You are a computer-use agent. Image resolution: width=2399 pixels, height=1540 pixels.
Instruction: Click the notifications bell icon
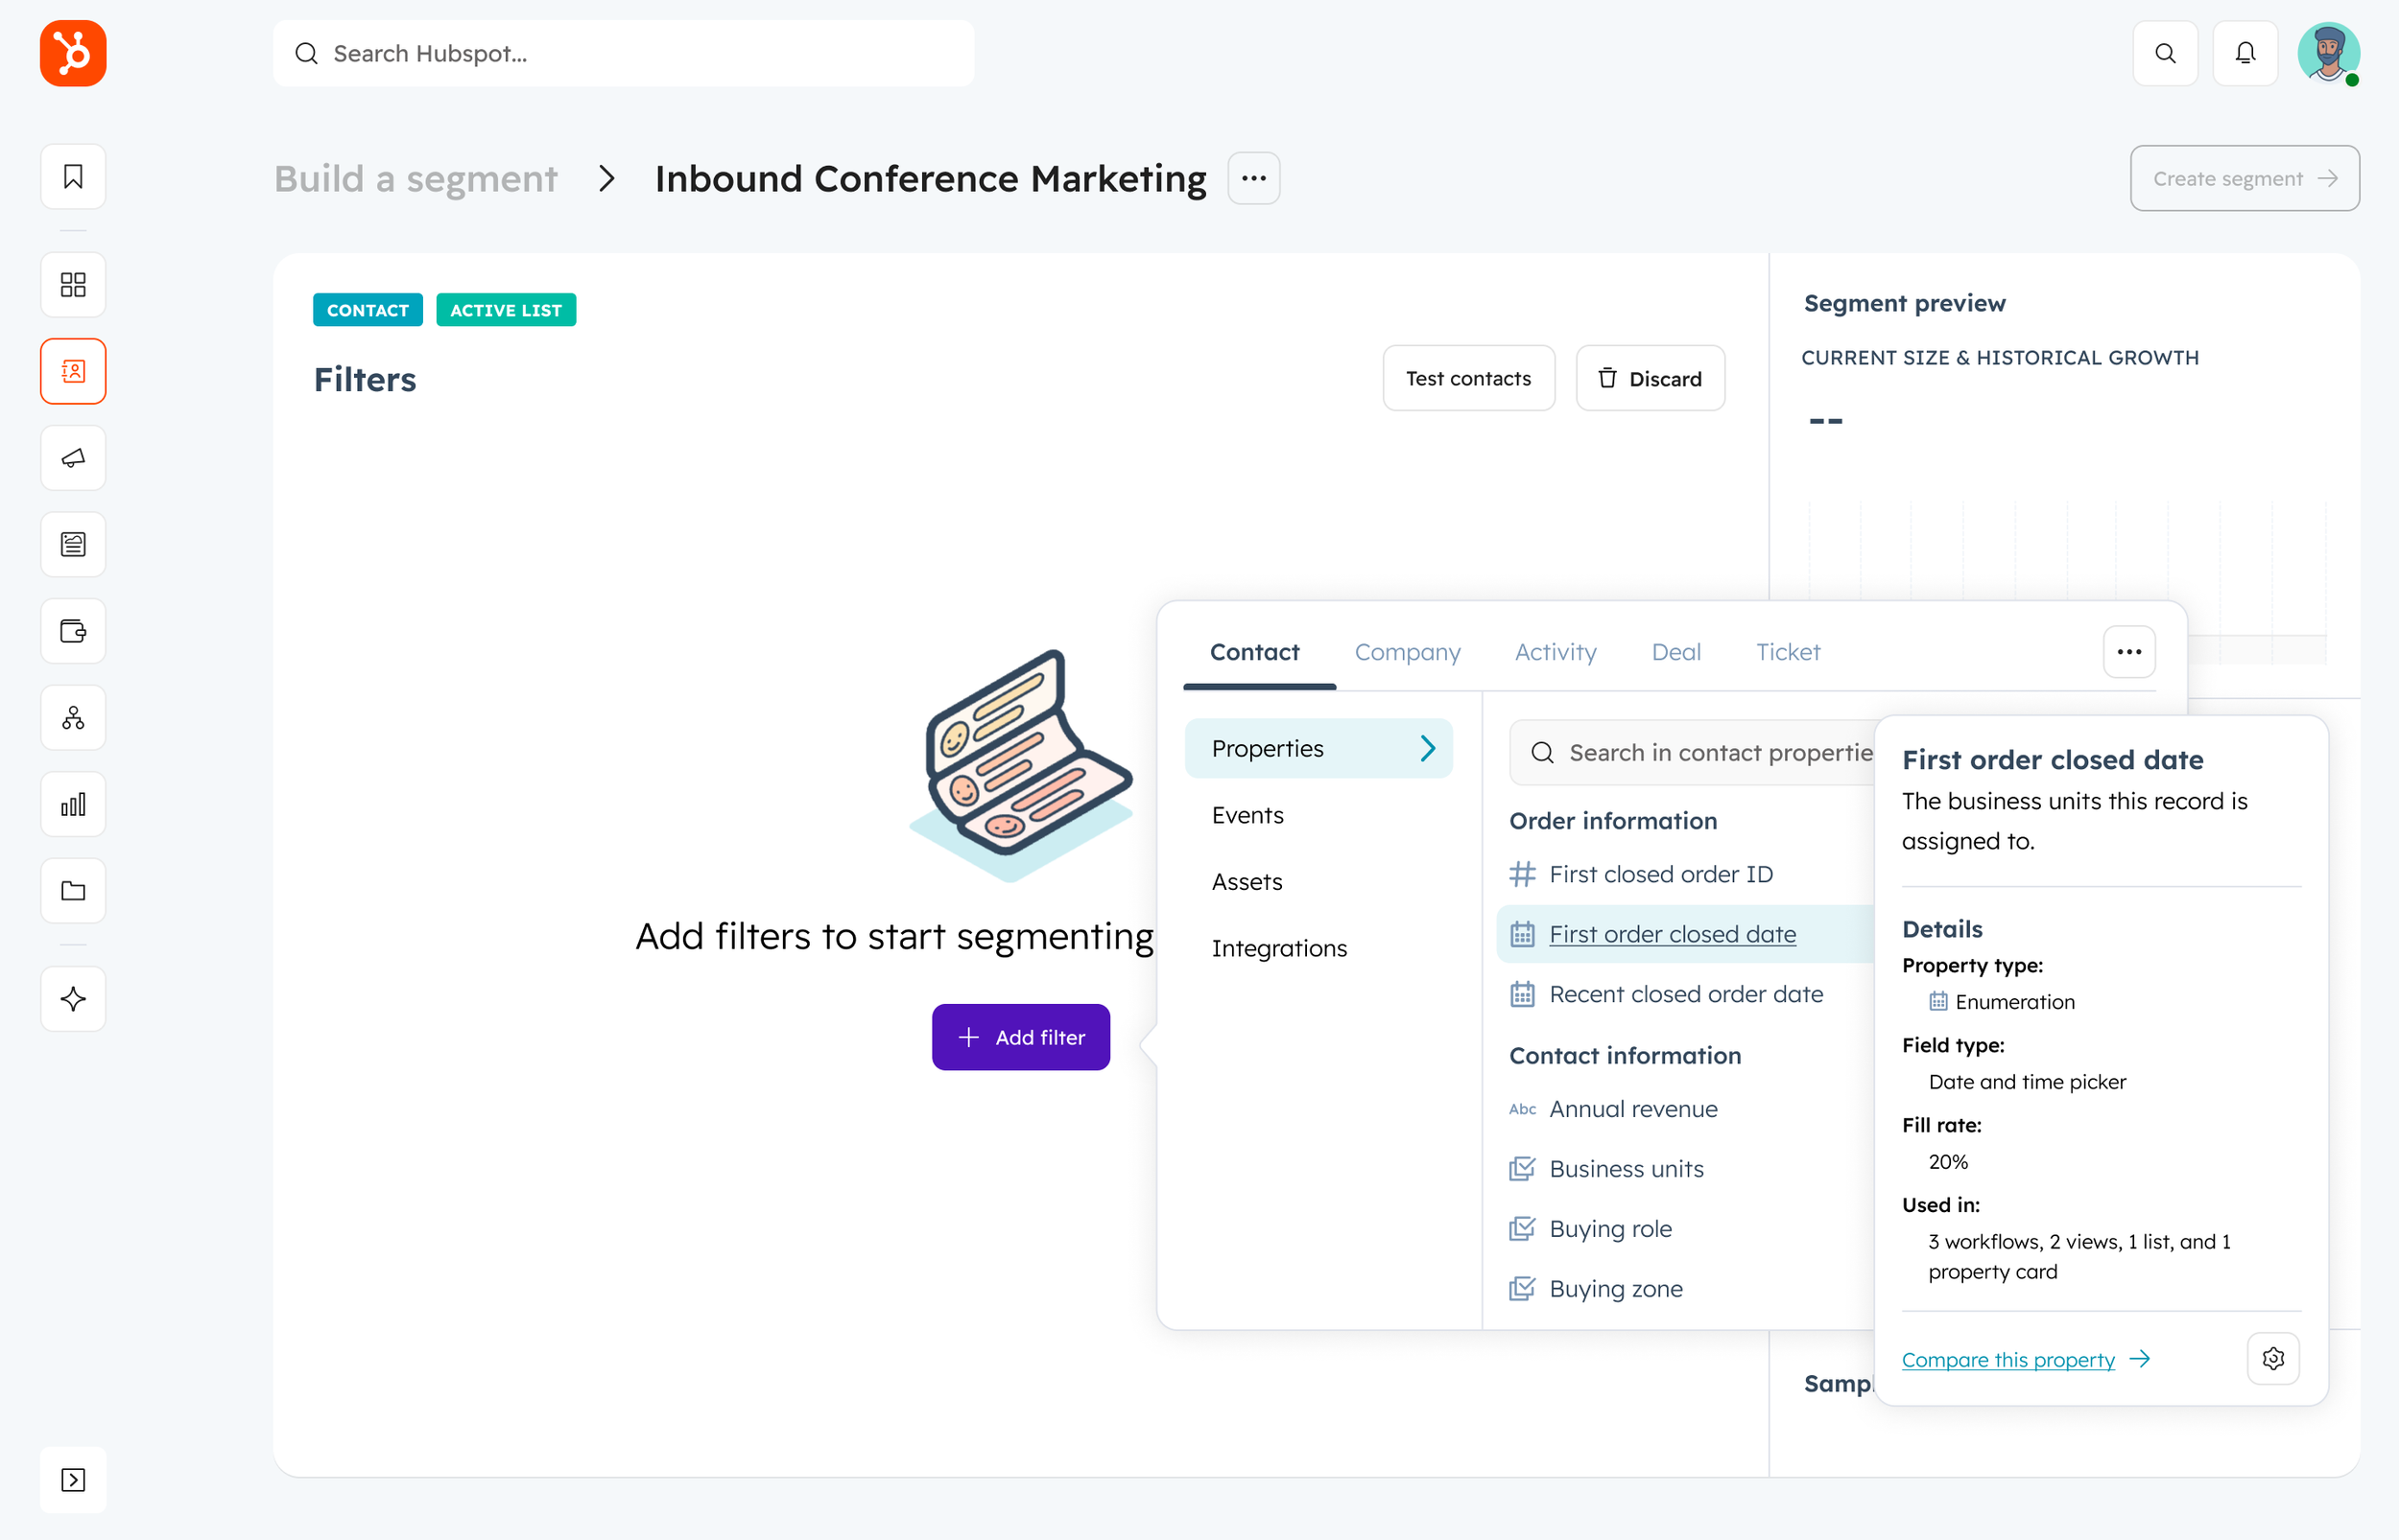point(2245,53)
